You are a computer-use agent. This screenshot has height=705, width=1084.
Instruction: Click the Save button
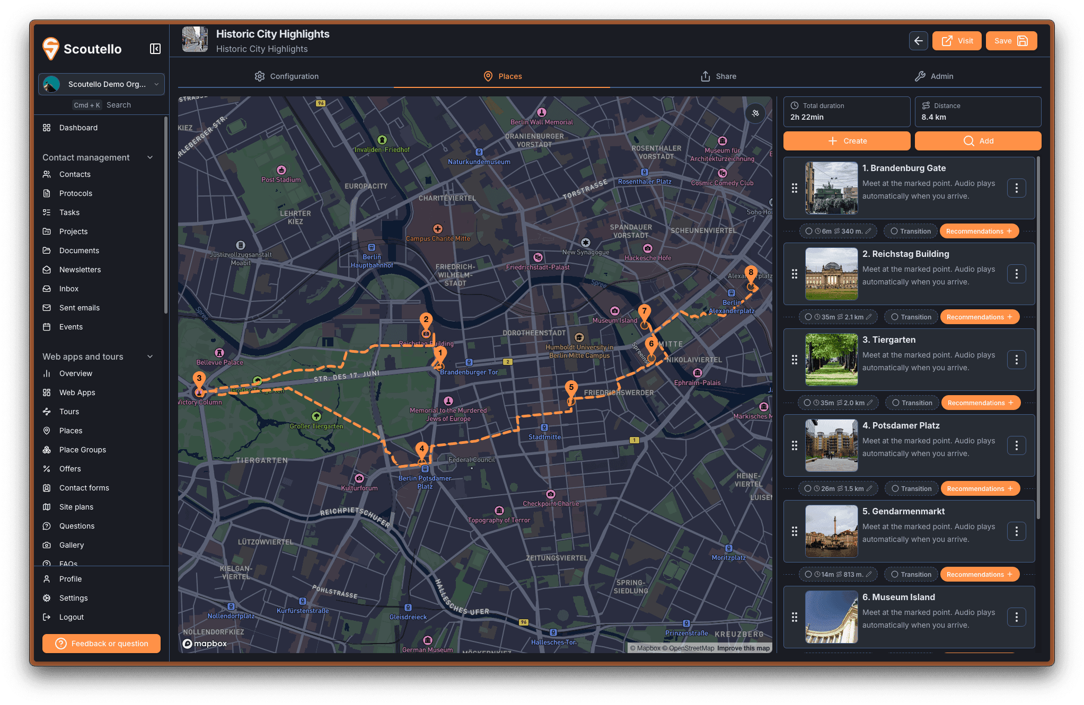[x=1011, y=41]
